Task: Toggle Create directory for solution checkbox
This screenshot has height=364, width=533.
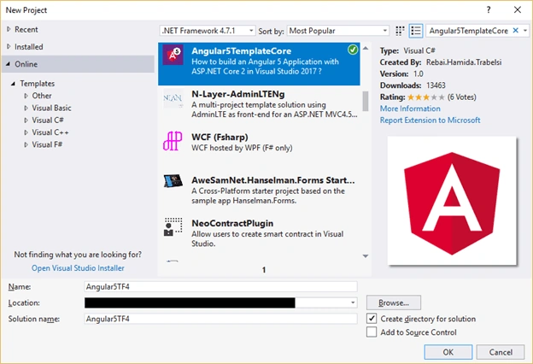Action: coord(372,319)
